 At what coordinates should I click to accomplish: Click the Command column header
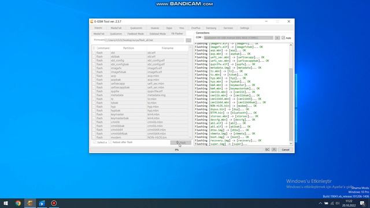tap(103, 48)
